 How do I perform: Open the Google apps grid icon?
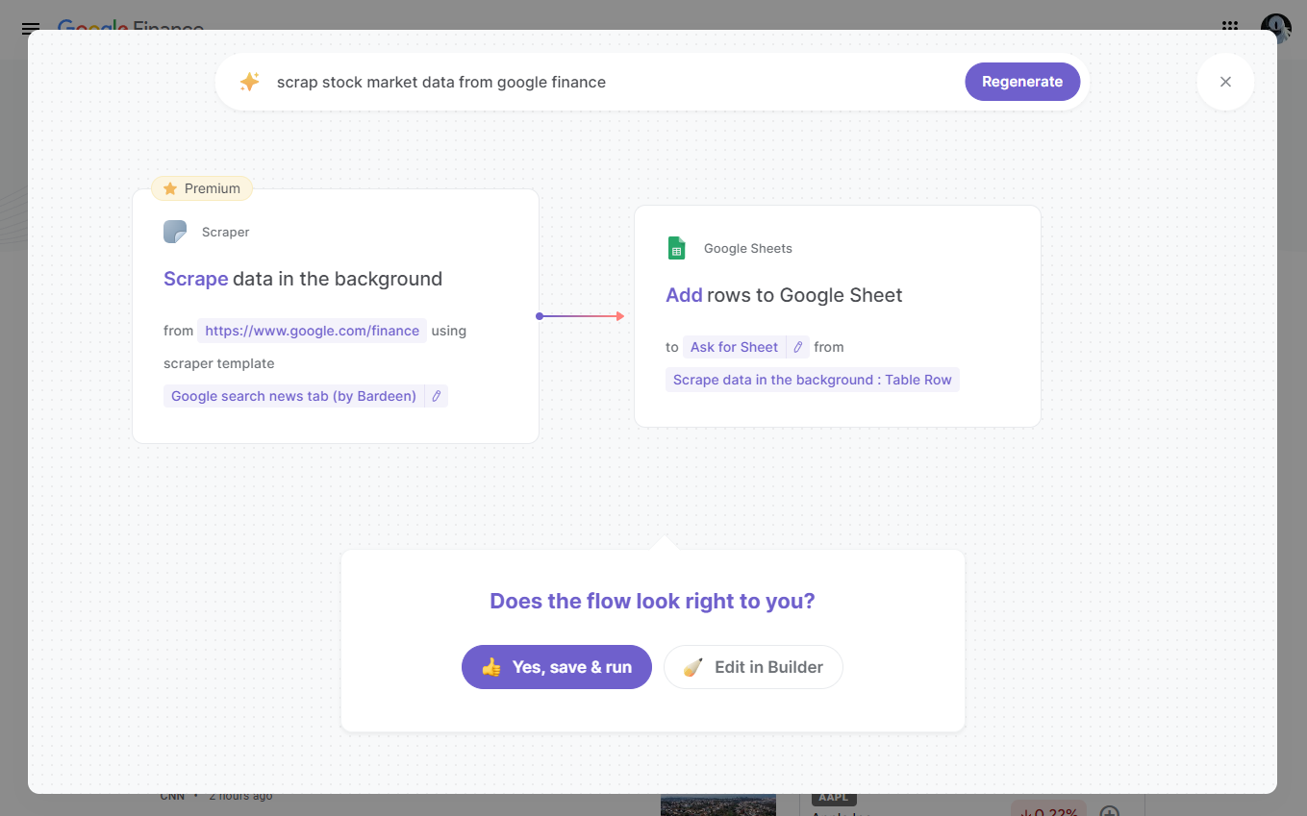tap(1230, 28)
